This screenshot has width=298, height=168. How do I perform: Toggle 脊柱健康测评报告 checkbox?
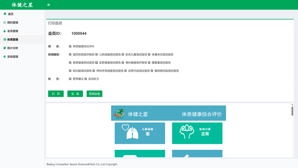(x=123, y=63)
